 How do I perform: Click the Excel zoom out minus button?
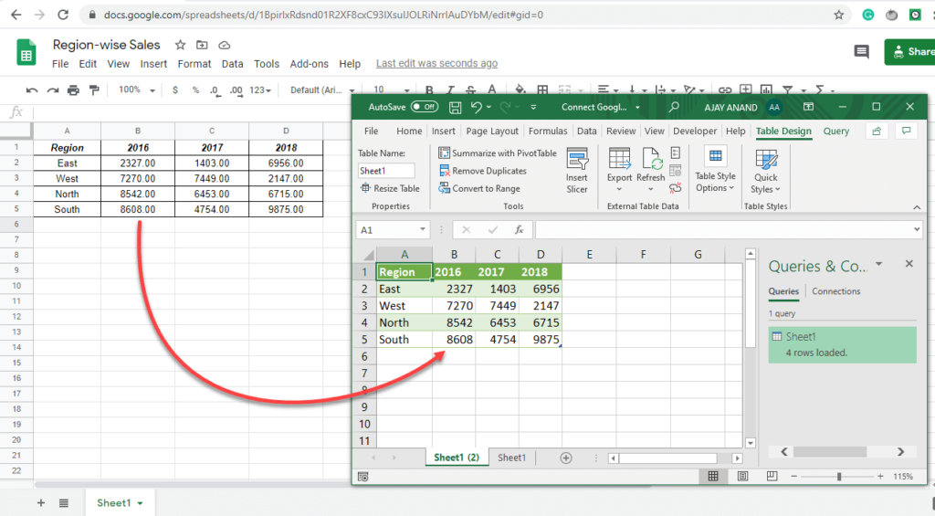[793, 476]
